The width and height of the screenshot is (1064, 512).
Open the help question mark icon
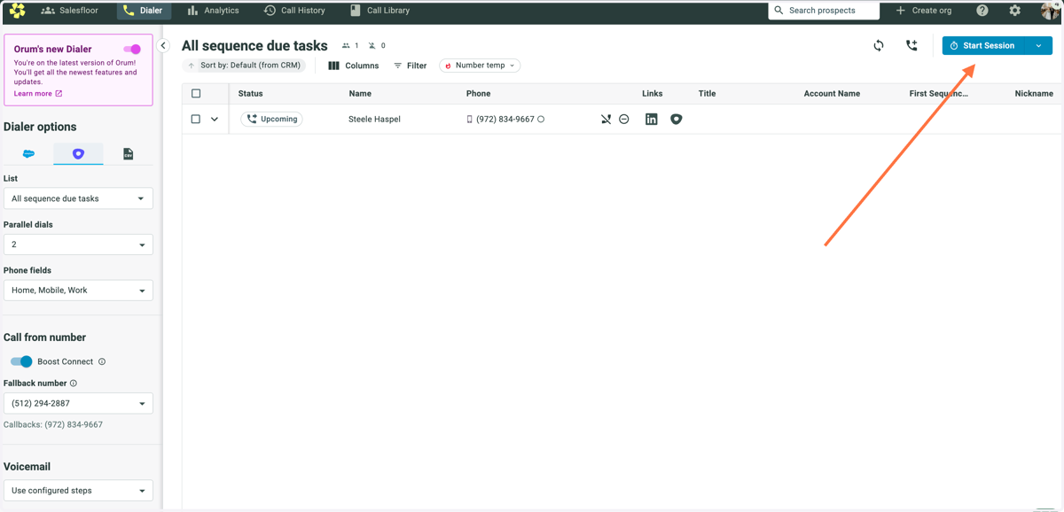(982, 11)
